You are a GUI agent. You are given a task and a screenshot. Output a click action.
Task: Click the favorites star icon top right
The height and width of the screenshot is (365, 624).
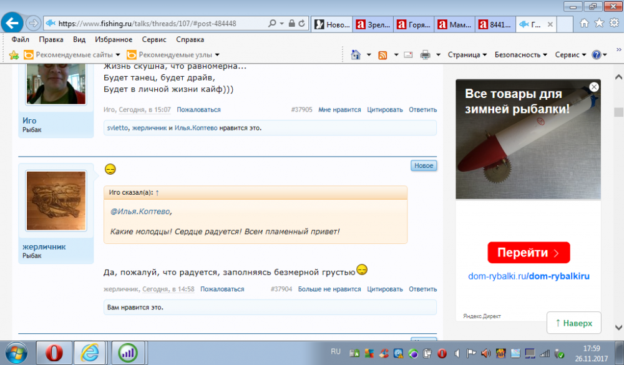[599, 23]
